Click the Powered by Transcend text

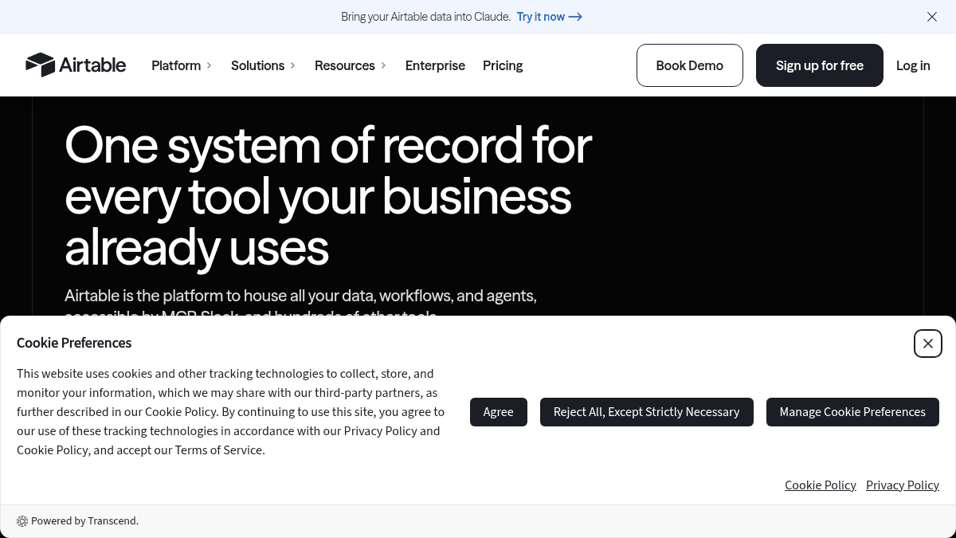85,521
